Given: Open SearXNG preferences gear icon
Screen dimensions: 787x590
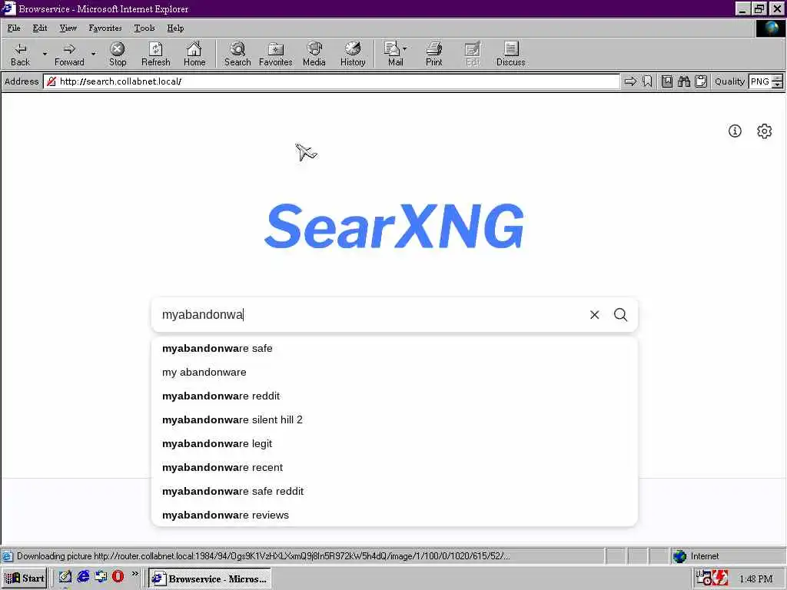Looking at the screenshot, I should (765, 131).
